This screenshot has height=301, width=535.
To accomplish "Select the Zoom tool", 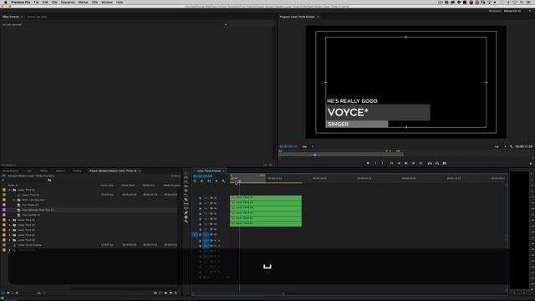I will [x=186, y=222].
